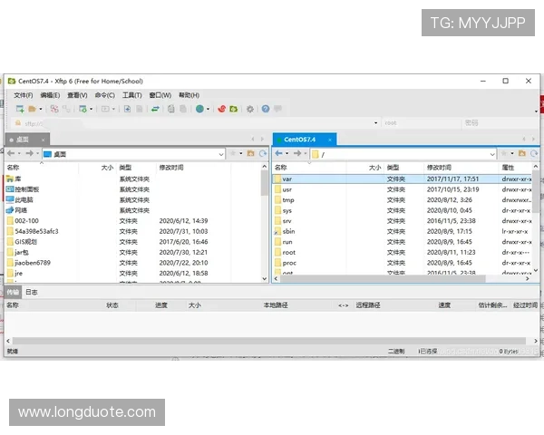Click the green synchronize arrows toolbar icon
Screen dimensions: 544x435
[x=155, y=109]
